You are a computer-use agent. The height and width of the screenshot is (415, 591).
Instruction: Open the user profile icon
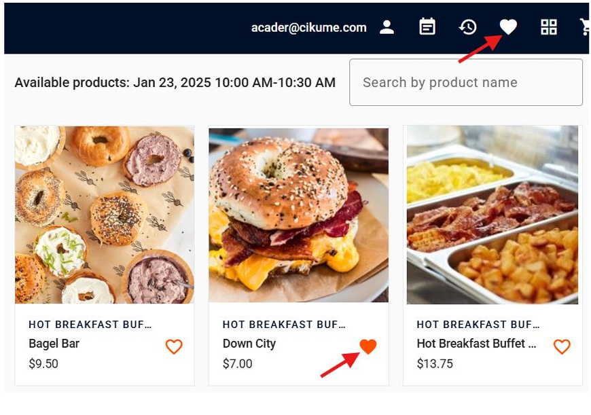(387, 27)
